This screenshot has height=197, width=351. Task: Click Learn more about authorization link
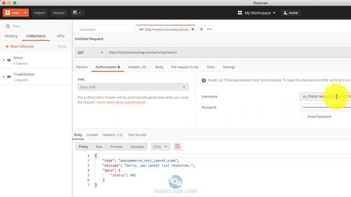(x=121, y=102)
